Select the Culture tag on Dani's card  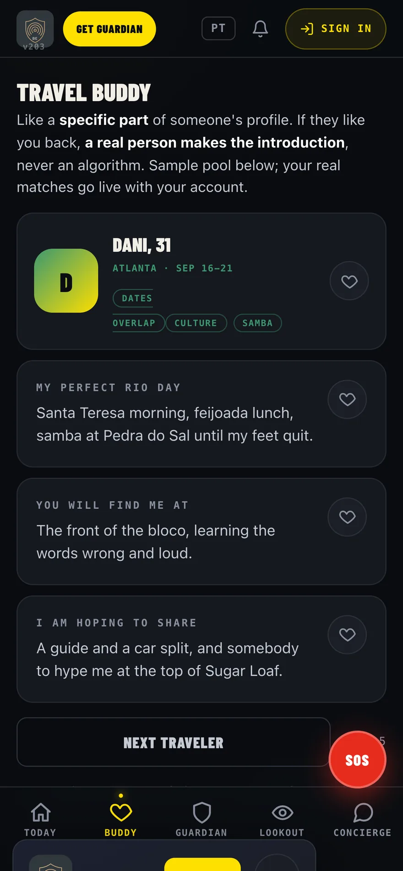196,323
